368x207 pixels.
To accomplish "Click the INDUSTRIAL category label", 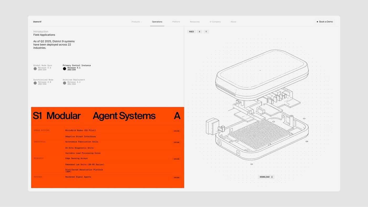I will [40, 142].
